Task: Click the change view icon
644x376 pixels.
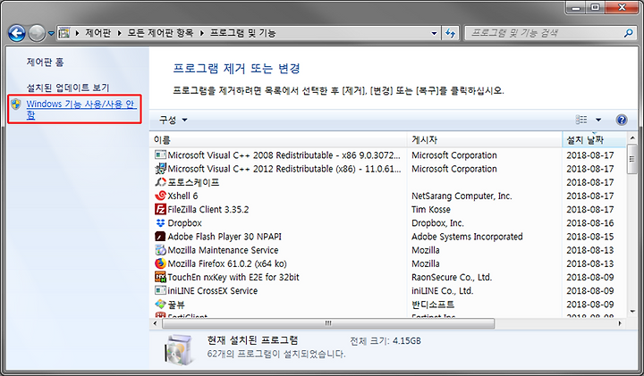Action: (x=581, y=120)
